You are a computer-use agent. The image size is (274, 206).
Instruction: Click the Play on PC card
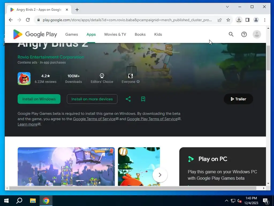223,166
